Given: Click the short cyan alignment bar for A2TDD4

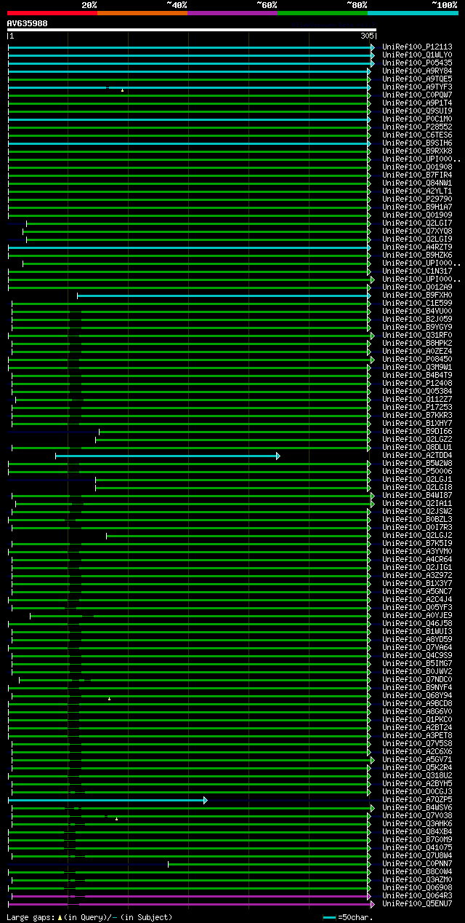Looking at the screenshot, I should point(167,456).
